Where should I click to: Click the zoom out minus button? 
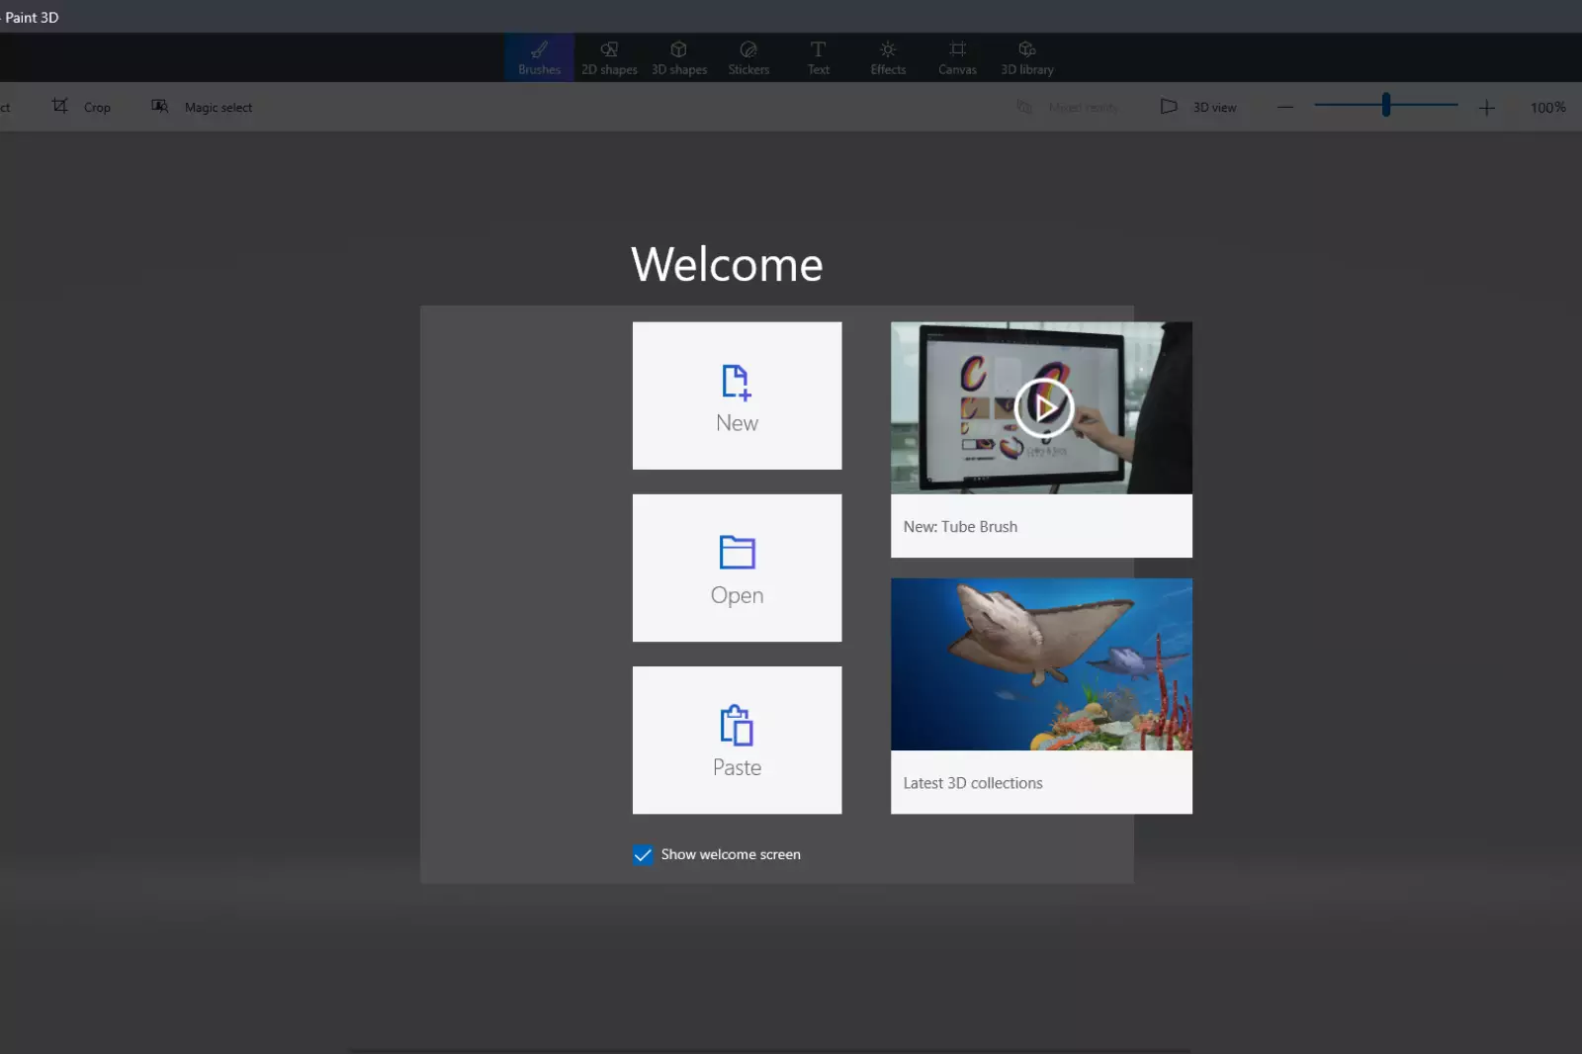coord(1285,107)
